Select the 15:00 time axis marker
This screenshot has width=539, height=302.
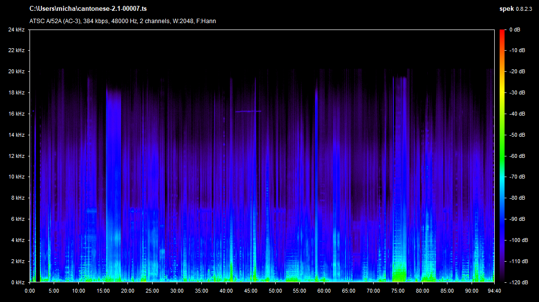(x=103, y=290)
